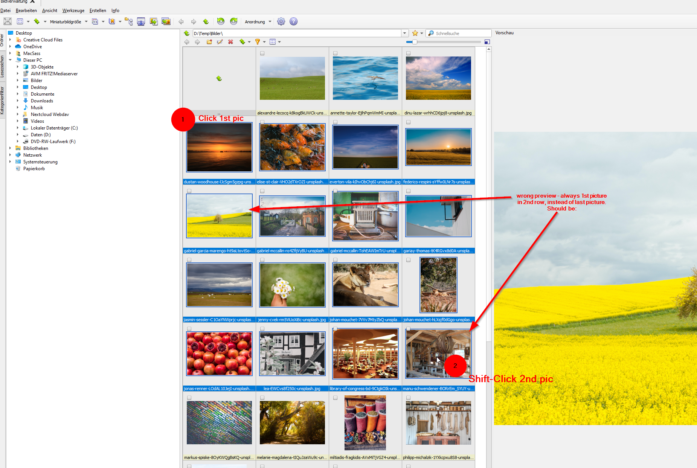The width and height of the screenshot is (697, 468).
Task: Select Papierkorb in the folder tree
Action: pyautogui.click(x=34, y=168)
